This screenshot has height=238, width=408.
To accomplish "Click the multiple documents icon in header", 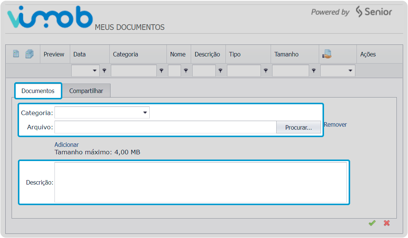I will [x=29, y=54].
